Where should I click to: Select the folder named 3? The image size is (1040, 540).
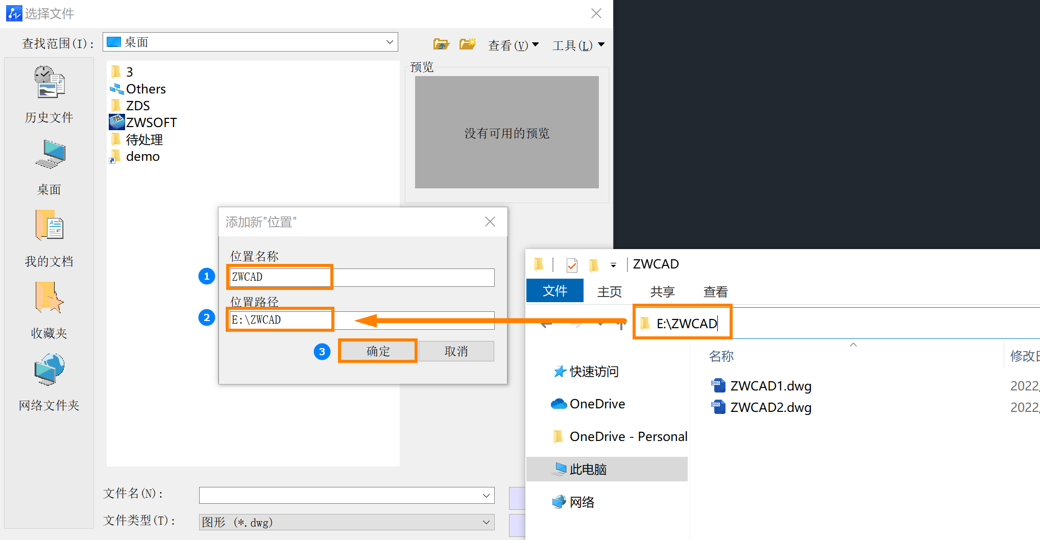pos(122,72)
